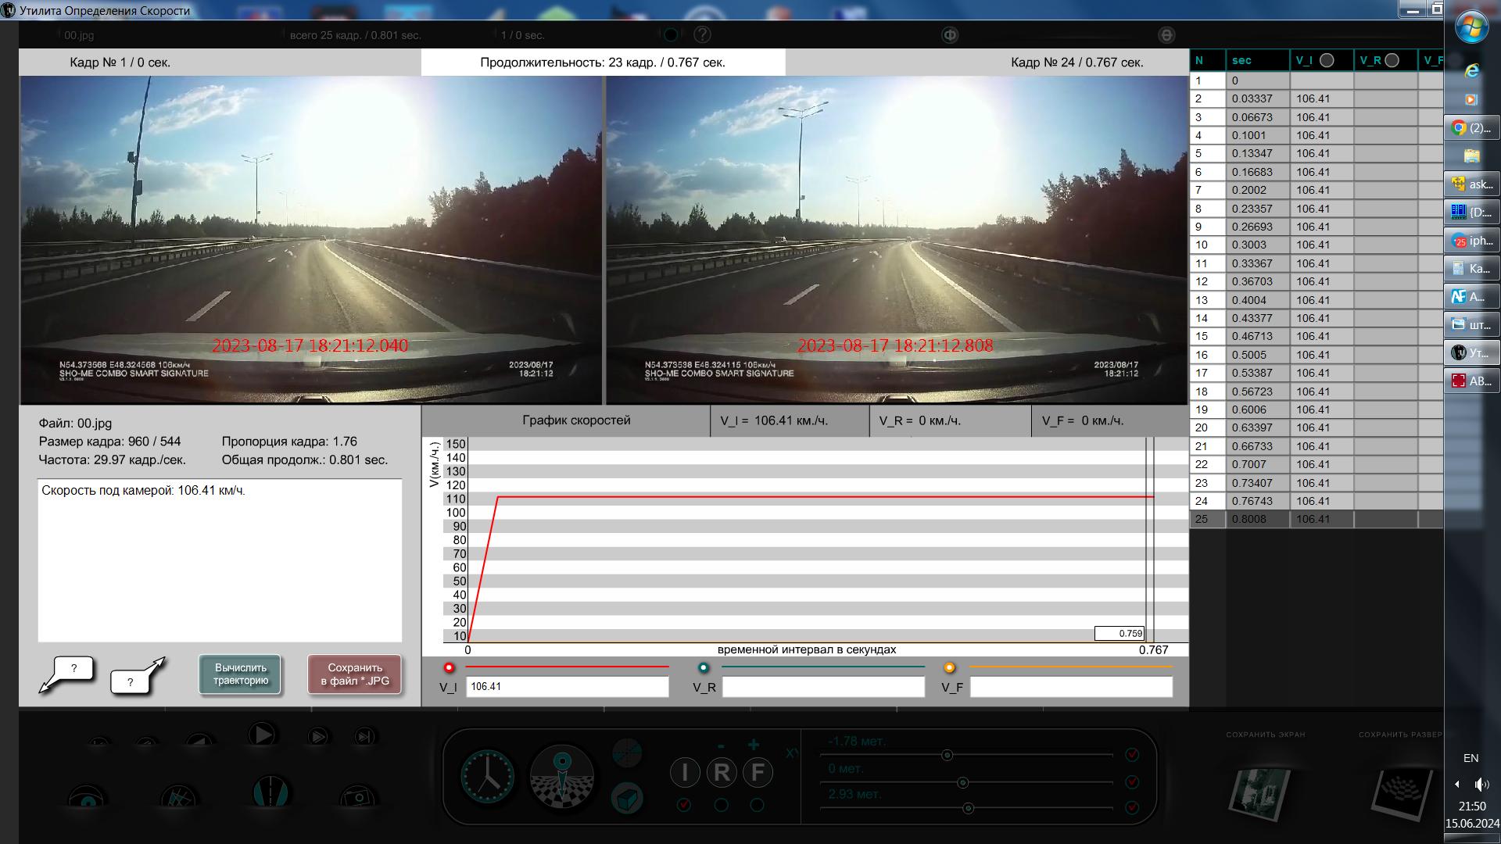Click the V_I value input field

coord(568,687)
